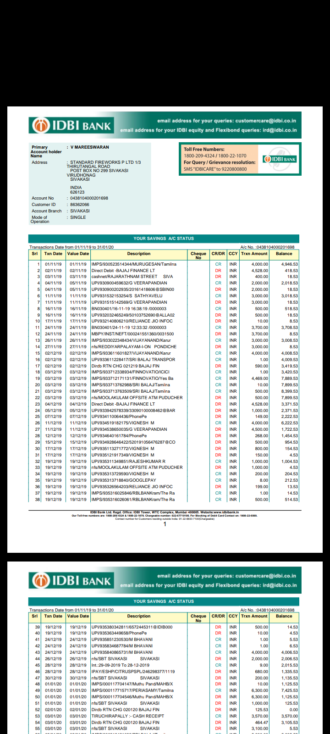Select UPI/935380342811/6572445311@IDIB000 entry

132,627
